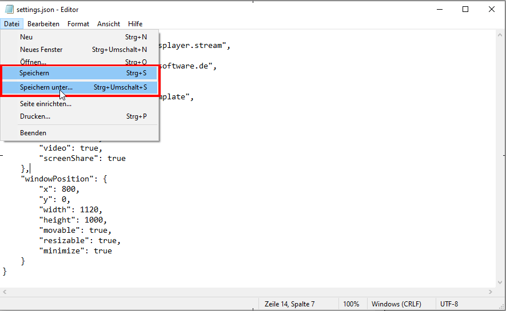This screenshot has height=311, width=506.
Task: Click the vertical scrollbar down arrow
Action: pos(500,282)
